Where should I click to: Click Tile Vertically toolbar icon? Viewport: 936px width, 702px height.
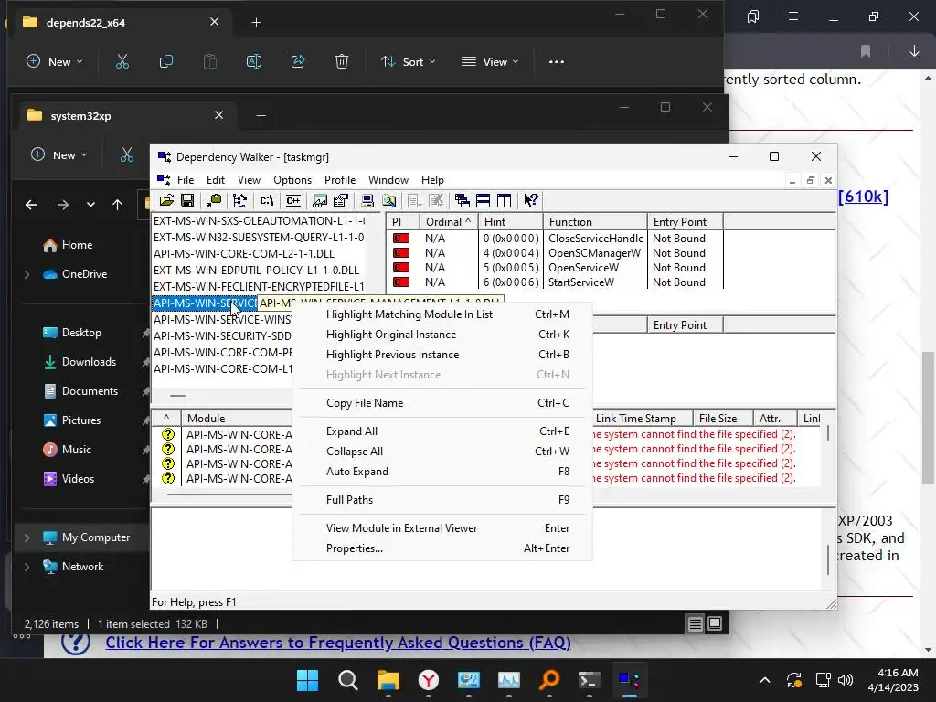[505, 200]
